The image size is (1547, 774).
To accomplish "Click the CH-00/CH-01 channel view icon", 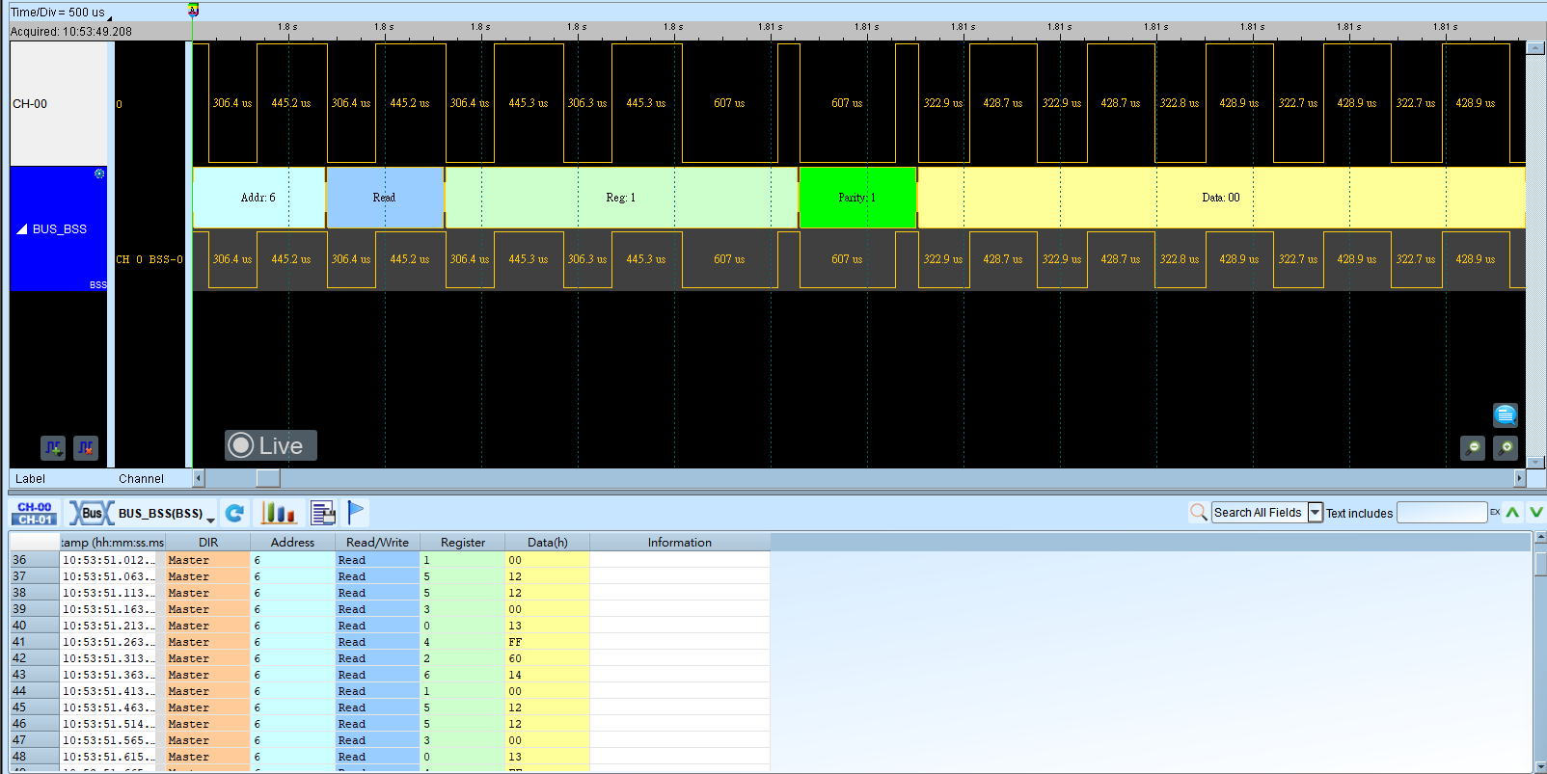I will 35,513.
